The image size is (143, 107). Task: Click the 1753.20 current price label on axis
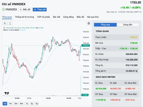click(86, 45)
